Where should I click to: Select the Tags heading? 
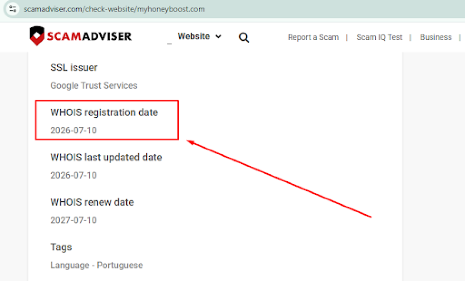[x=61, y=247]
